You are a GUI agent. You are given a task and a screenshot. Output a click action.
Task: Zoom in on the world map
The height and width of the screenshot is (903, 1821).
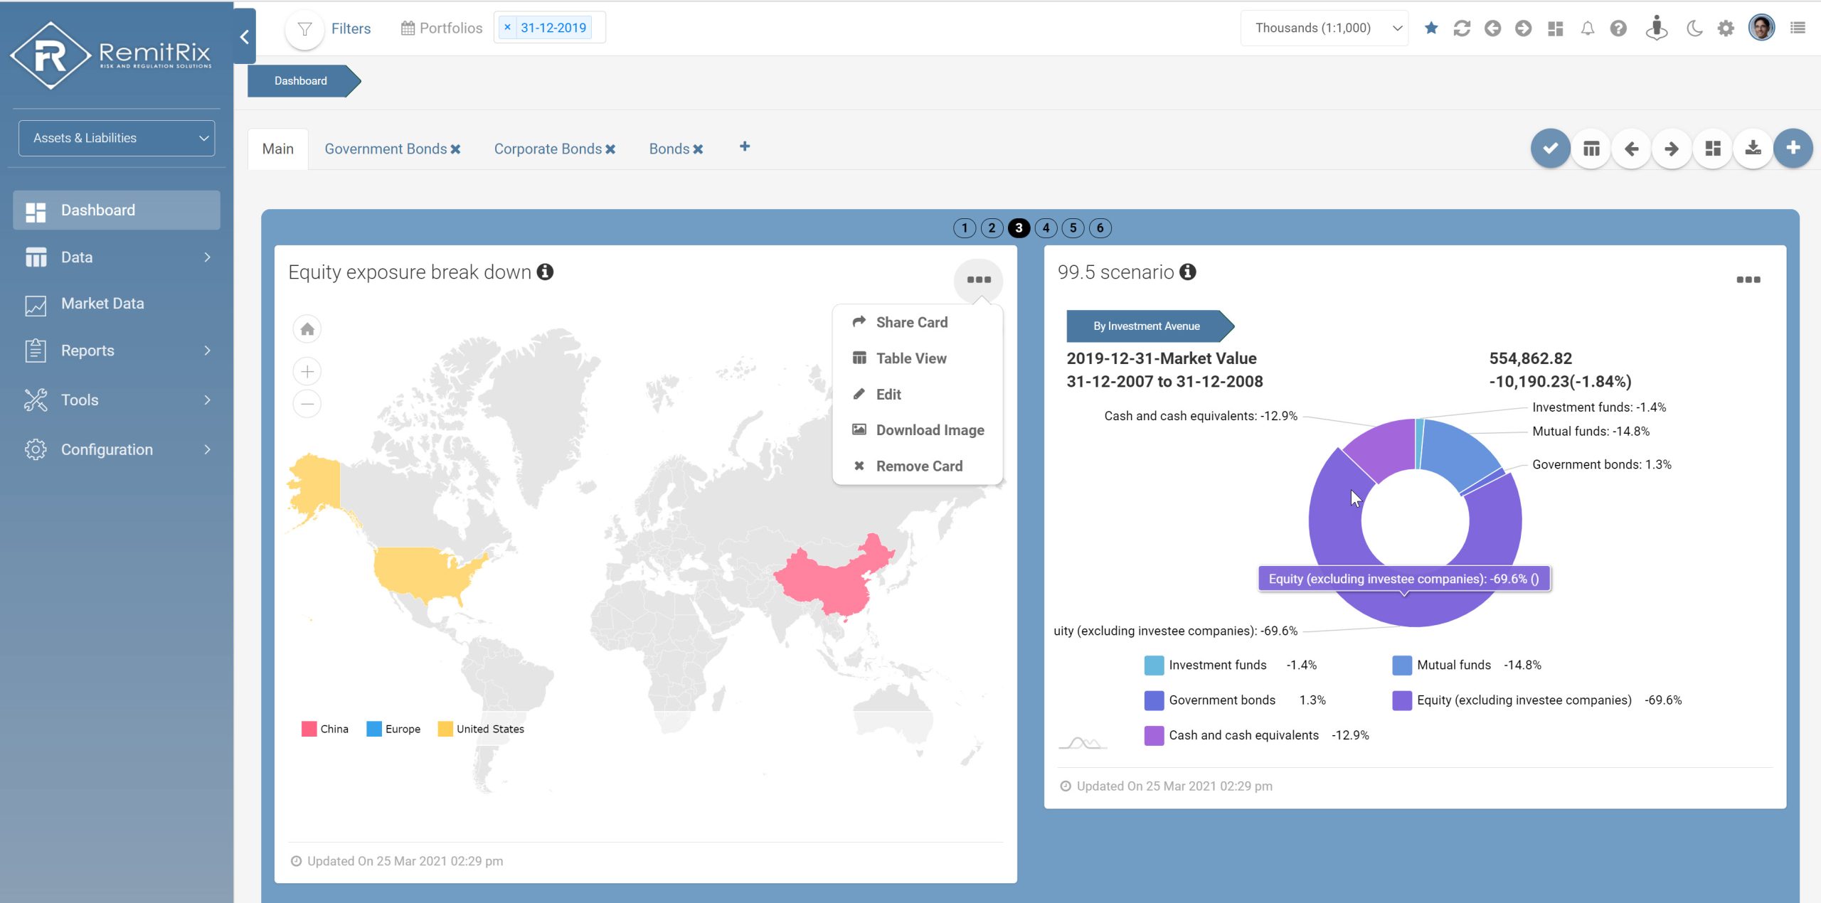307,371
